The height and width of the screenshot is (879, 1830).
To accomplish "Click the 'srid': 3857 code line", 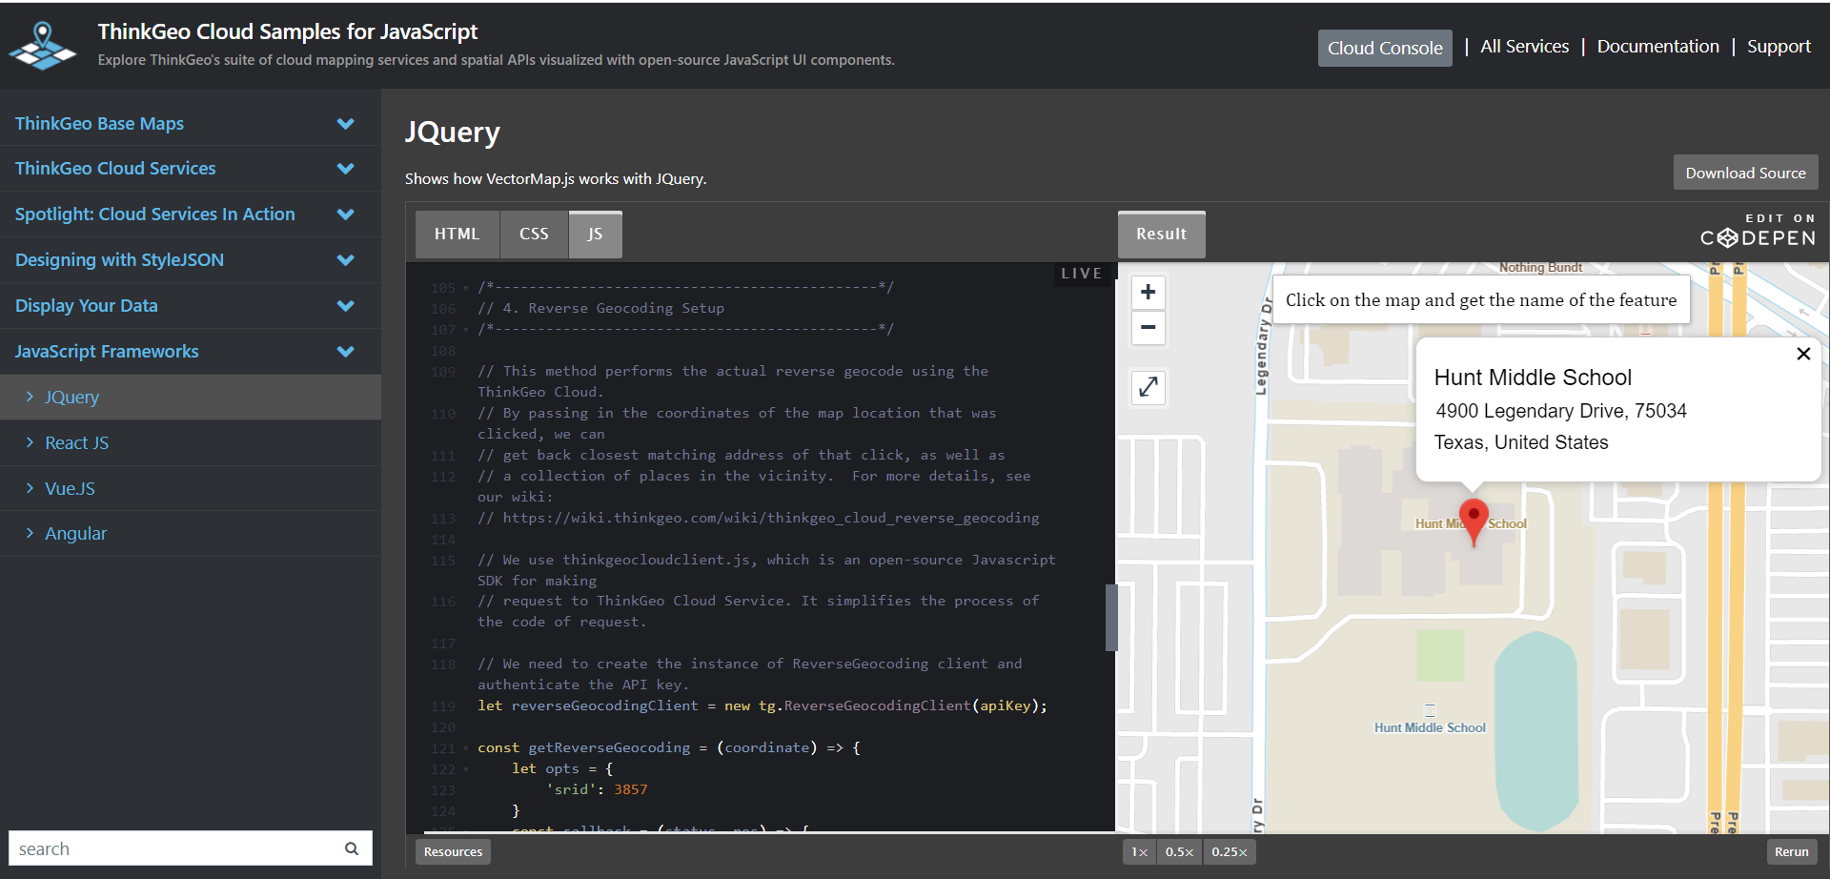I will click(597, 789).
